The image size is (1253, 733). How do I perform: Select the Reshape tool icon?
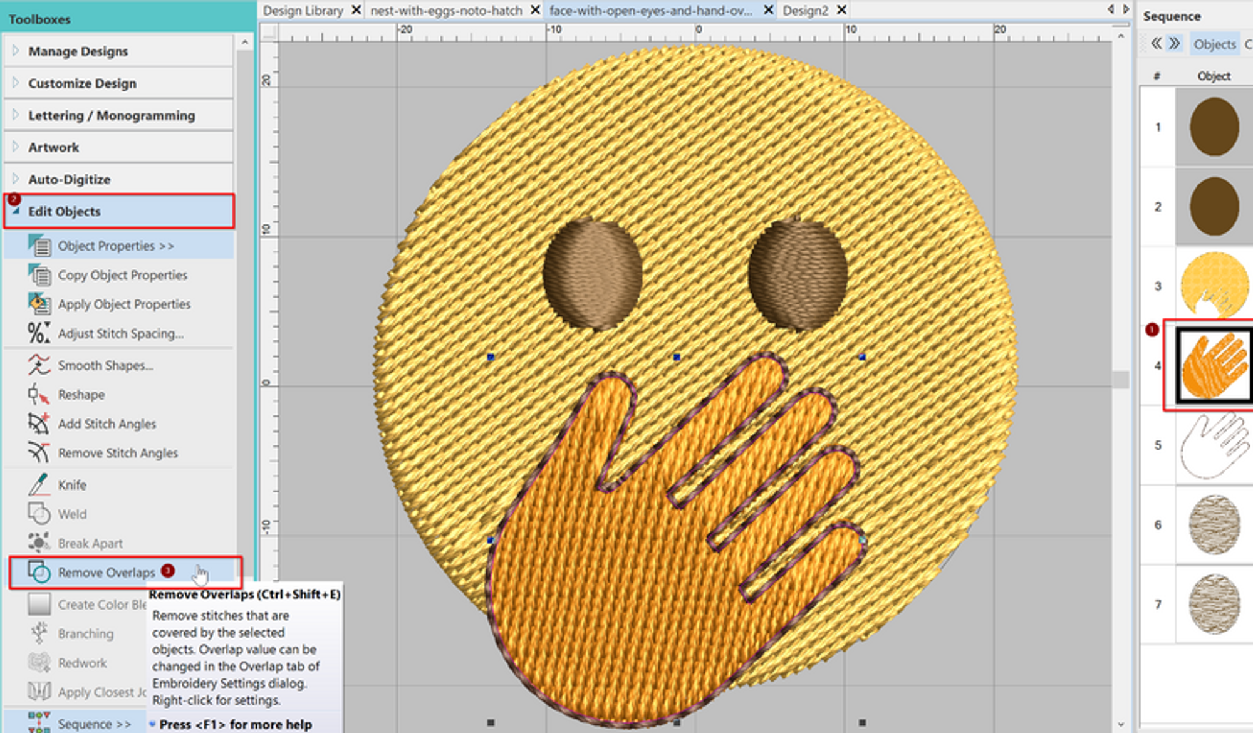coord(39,395)
